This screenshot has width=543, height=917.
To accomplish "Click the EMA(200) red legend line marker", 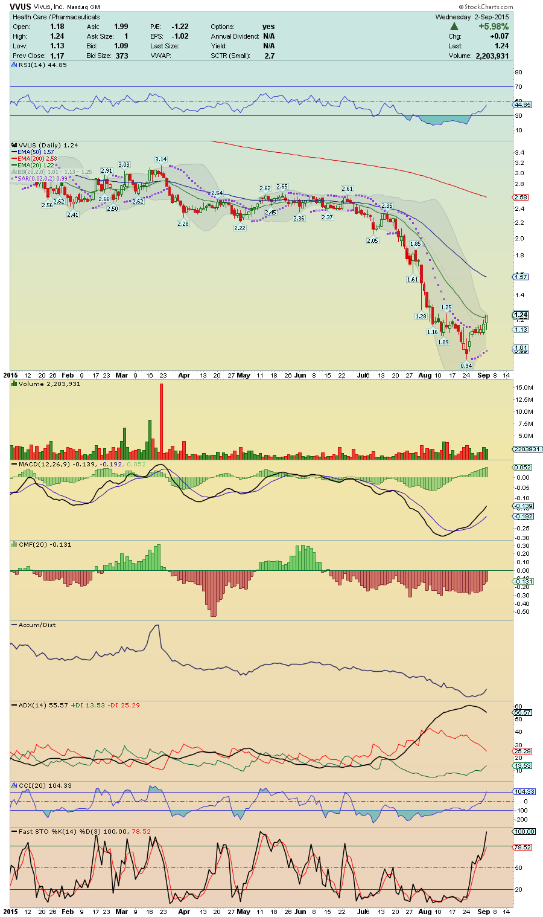I will click(15, 159).
